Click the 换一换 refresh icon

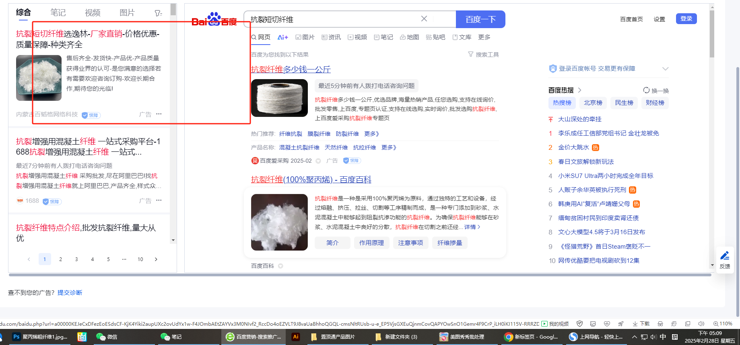point(646,90)
